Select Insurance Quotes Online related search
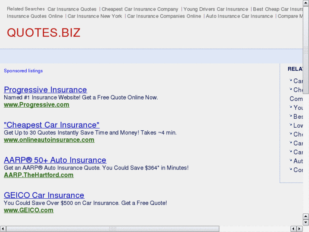This screenshot has height=232, width=309. pyautogui.click(x=35, y=16)
